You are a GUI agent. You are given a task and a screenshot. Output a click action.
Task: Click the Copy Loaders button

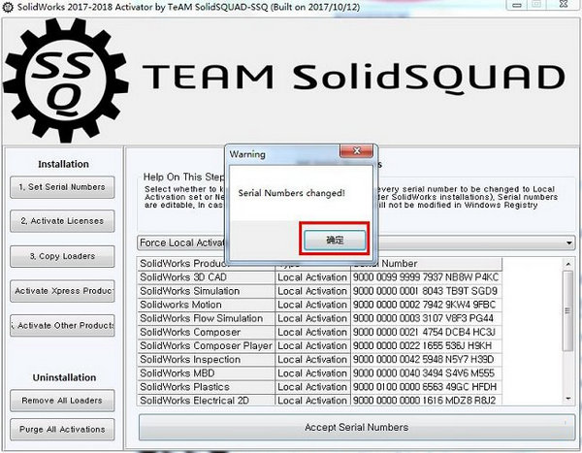click(x=62, y=256)
